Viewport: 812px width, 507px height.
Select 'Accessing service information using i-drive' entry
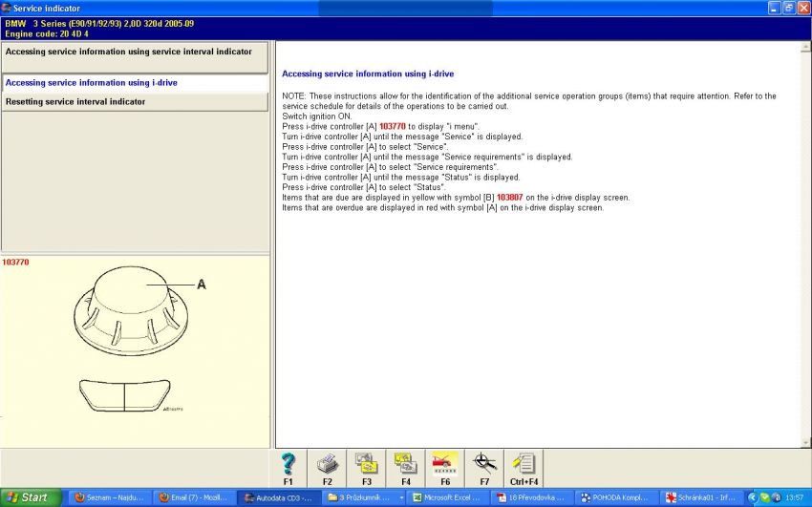click(x=135, y=83)
